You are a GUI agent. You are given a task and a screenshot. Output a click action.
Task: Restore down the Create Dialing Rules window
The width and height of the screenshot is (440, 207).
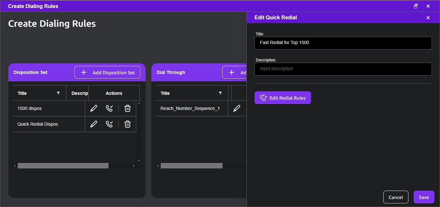tap(416, 6)
